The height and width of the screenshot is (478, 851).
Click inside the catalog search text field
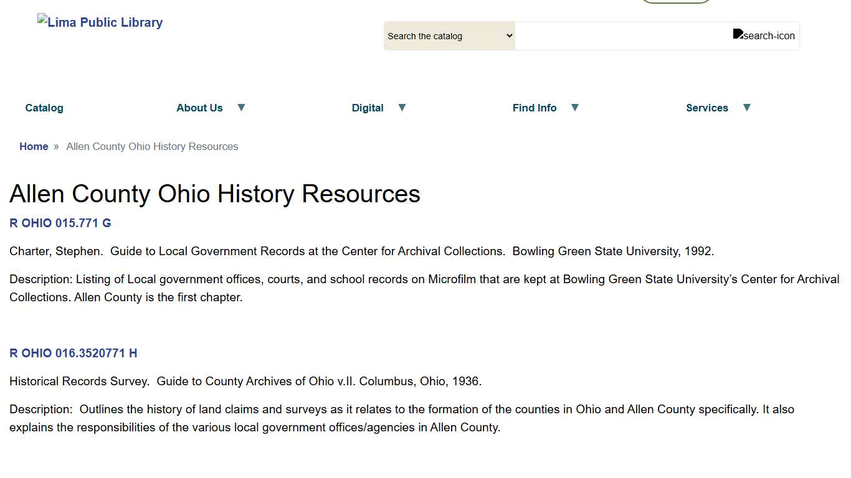point(623,35)
